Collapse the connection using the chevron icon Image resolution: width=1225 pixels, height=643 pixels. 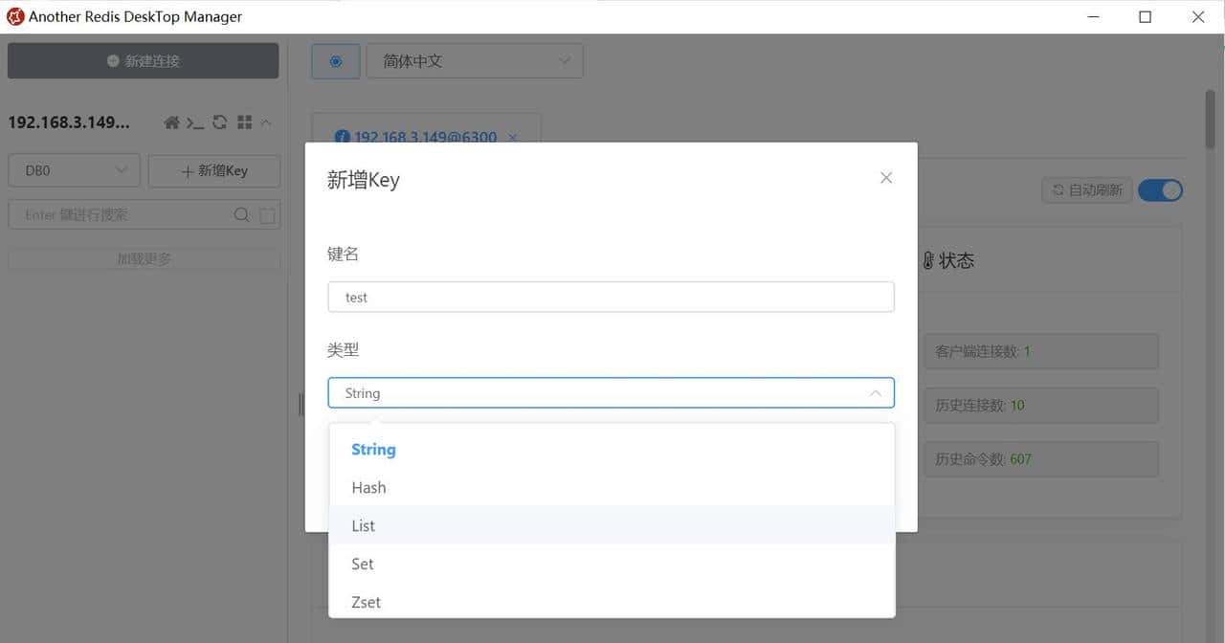point(265,122)
